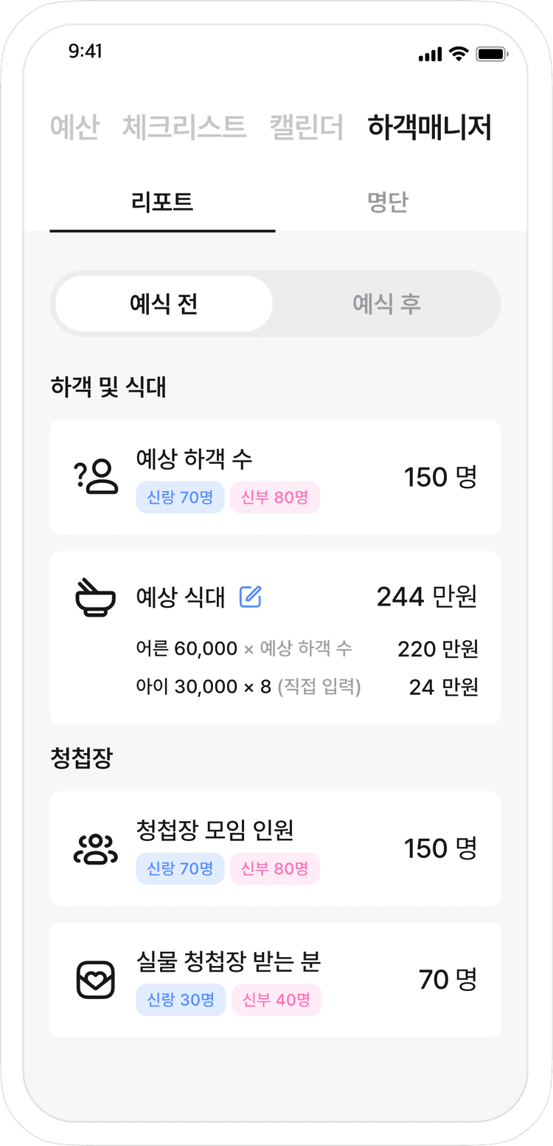Viewport: 553px width, 1146px height.
Task: Tap the blue 신랑 70명 tag under 예상 하객 수
Action: tap(180, 498)
